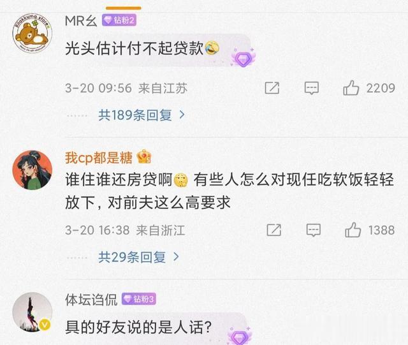Forward 我cp都是糖's comment with share icon
The image size is (408, 345).
[x=273, y=230]
